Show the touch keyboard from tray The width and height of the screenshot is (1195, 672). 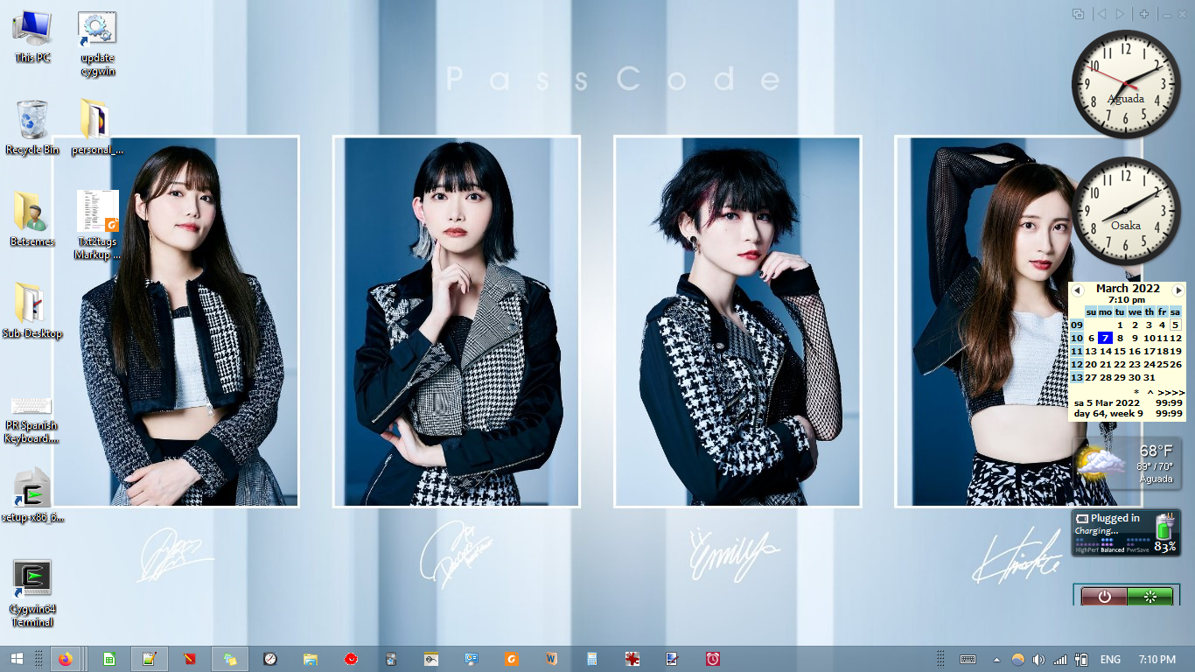pos(968,659)
